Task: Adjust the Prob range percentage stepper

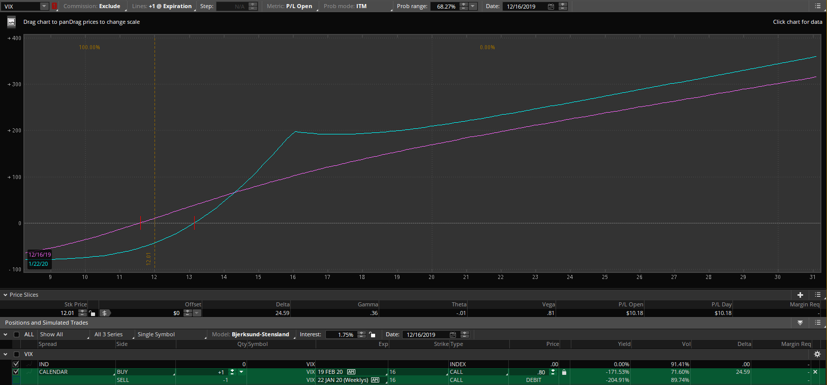Action: pos(464,7)
